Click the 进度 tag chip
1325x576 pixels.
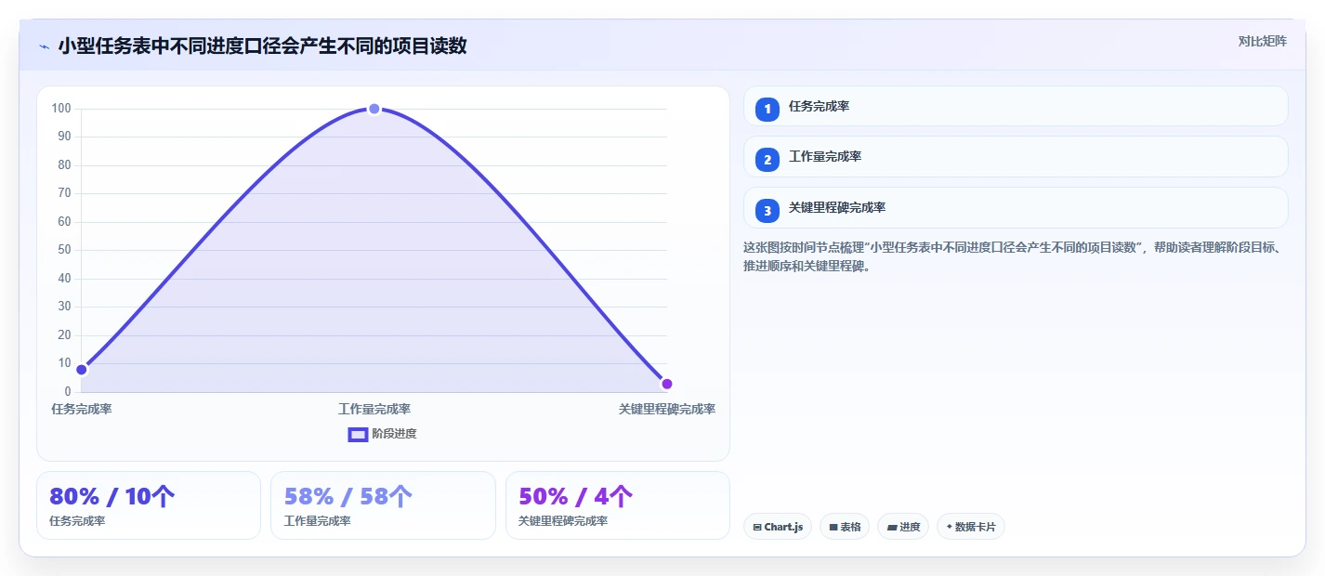tap(903, 527)
